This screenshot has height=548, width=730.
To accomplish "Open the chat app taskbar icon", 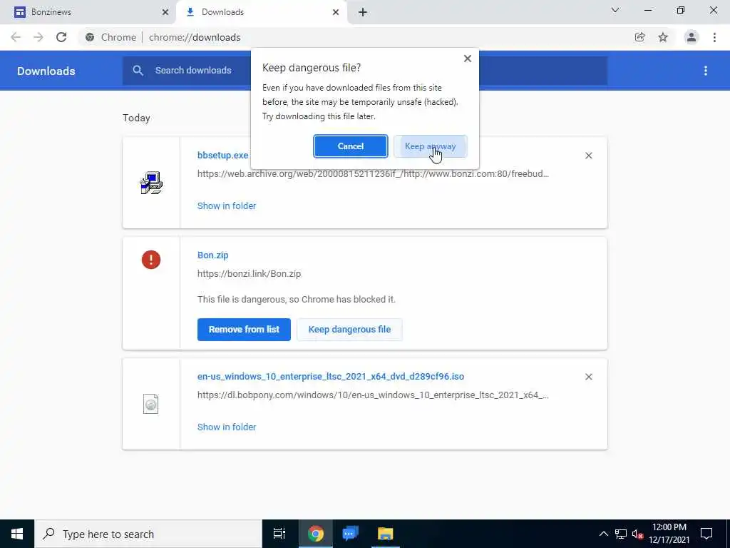I will [350, 534].
